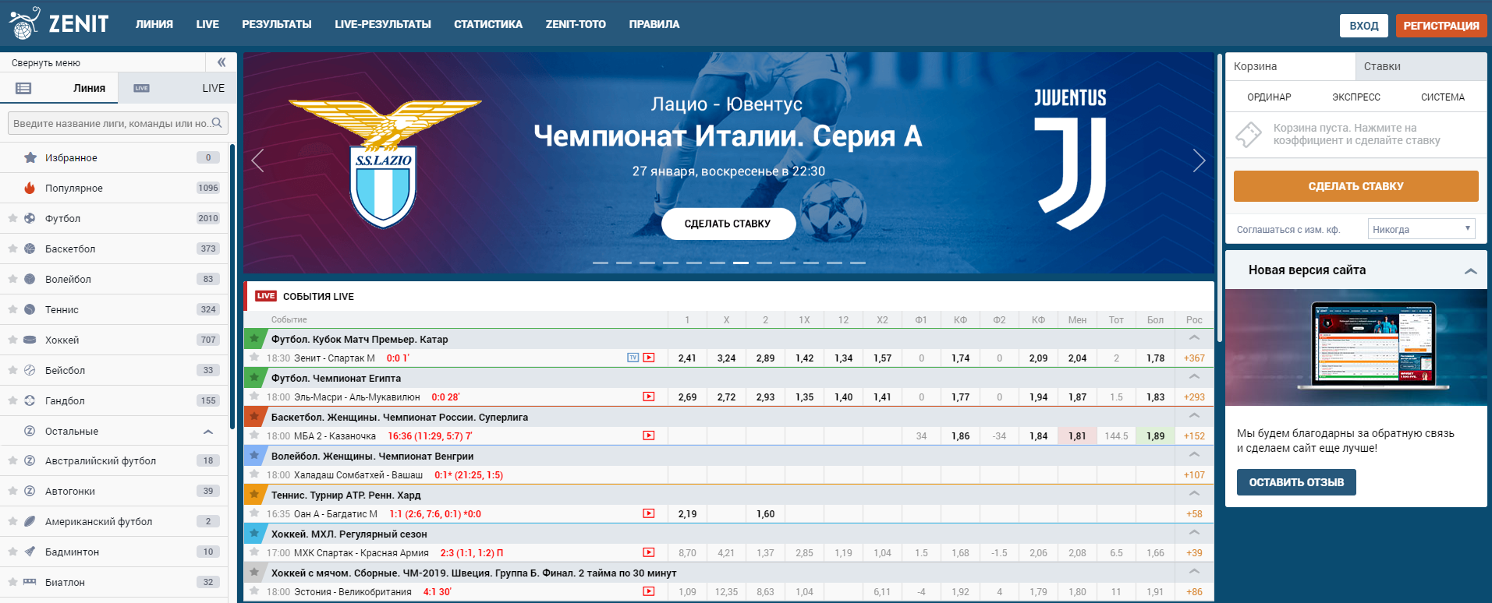Click the search magnifier icon in sidebar
Image resolution: width=1492 pixels, height=603 pixels.
[218, 123]
